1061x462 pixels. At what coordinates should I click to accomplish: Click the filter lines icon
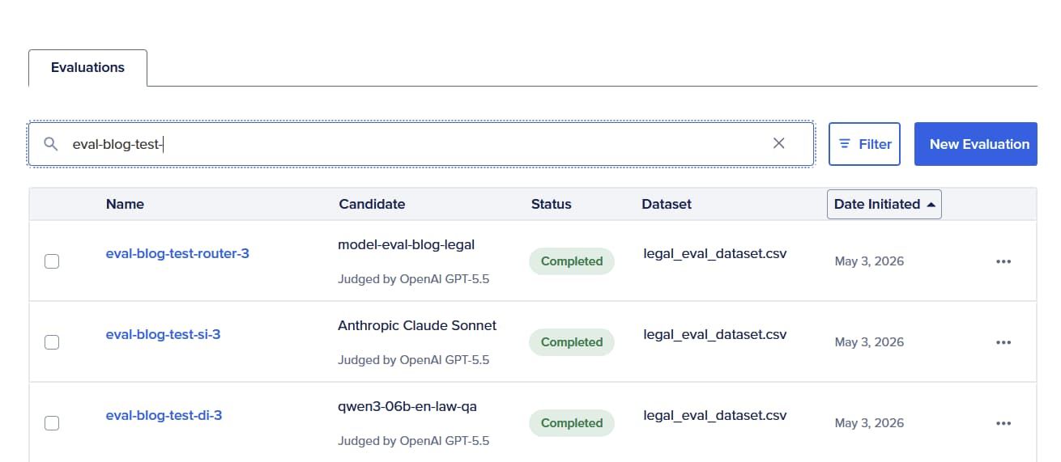pyautogui.click(x=845, y=144)
